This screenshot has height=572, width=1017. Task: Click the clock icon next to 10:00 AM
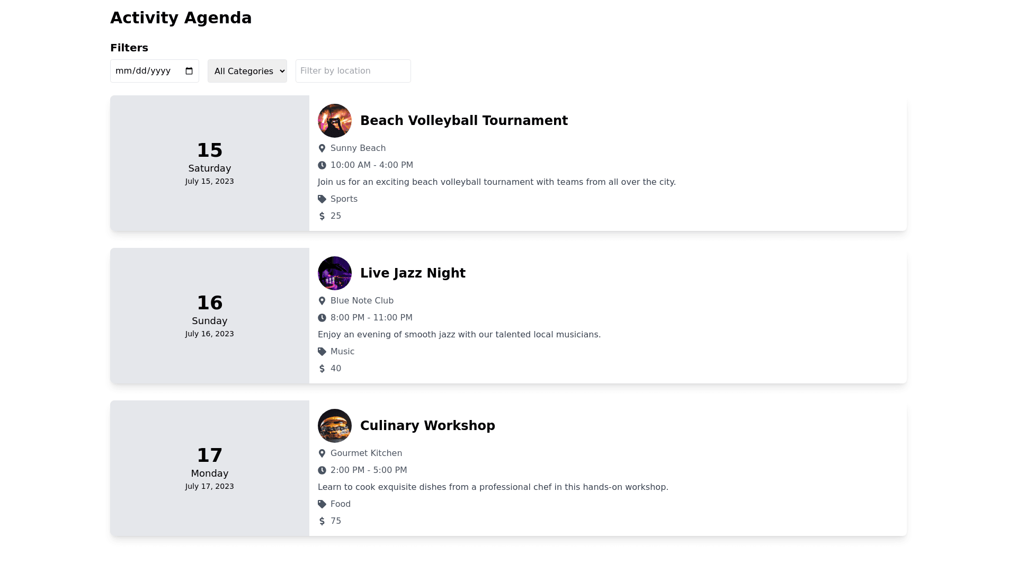pos(322,165)
